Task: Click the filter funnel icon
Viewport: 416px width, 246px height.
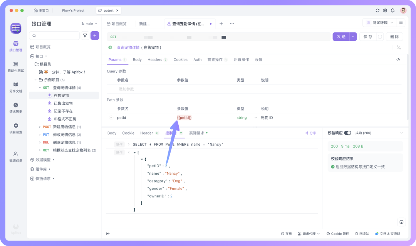Action: [x=85, y=35]
